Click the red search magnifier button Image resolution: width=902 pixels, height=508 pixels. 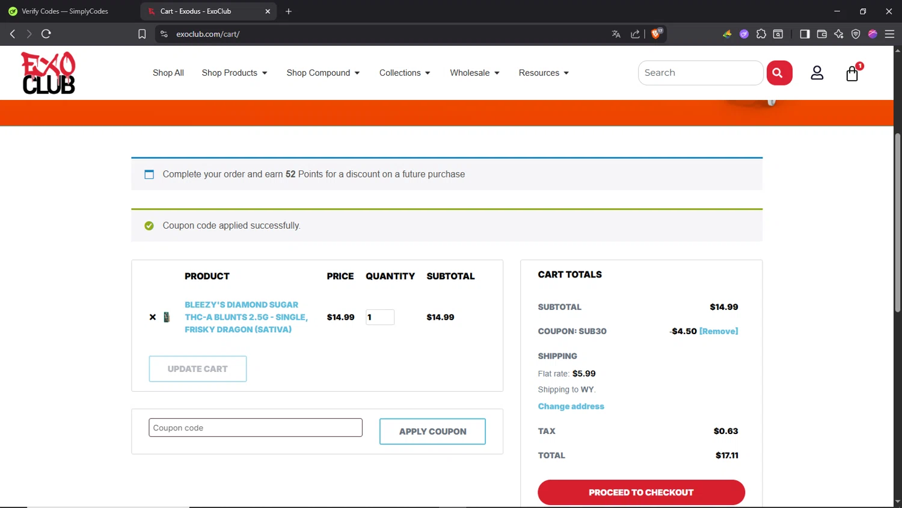click(779, 73)
